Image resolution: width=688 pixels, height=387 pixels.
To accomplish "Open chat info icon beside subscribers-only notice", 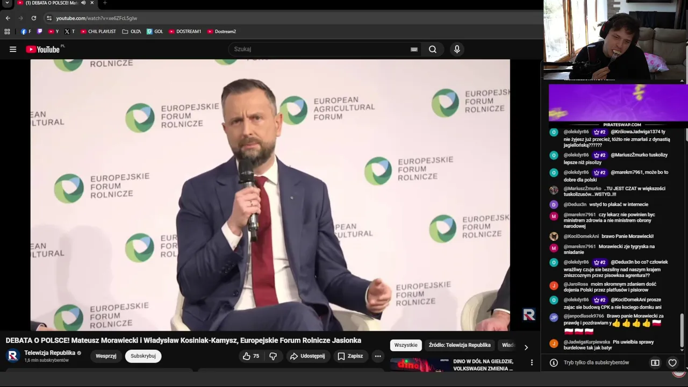I will point(554,363).
